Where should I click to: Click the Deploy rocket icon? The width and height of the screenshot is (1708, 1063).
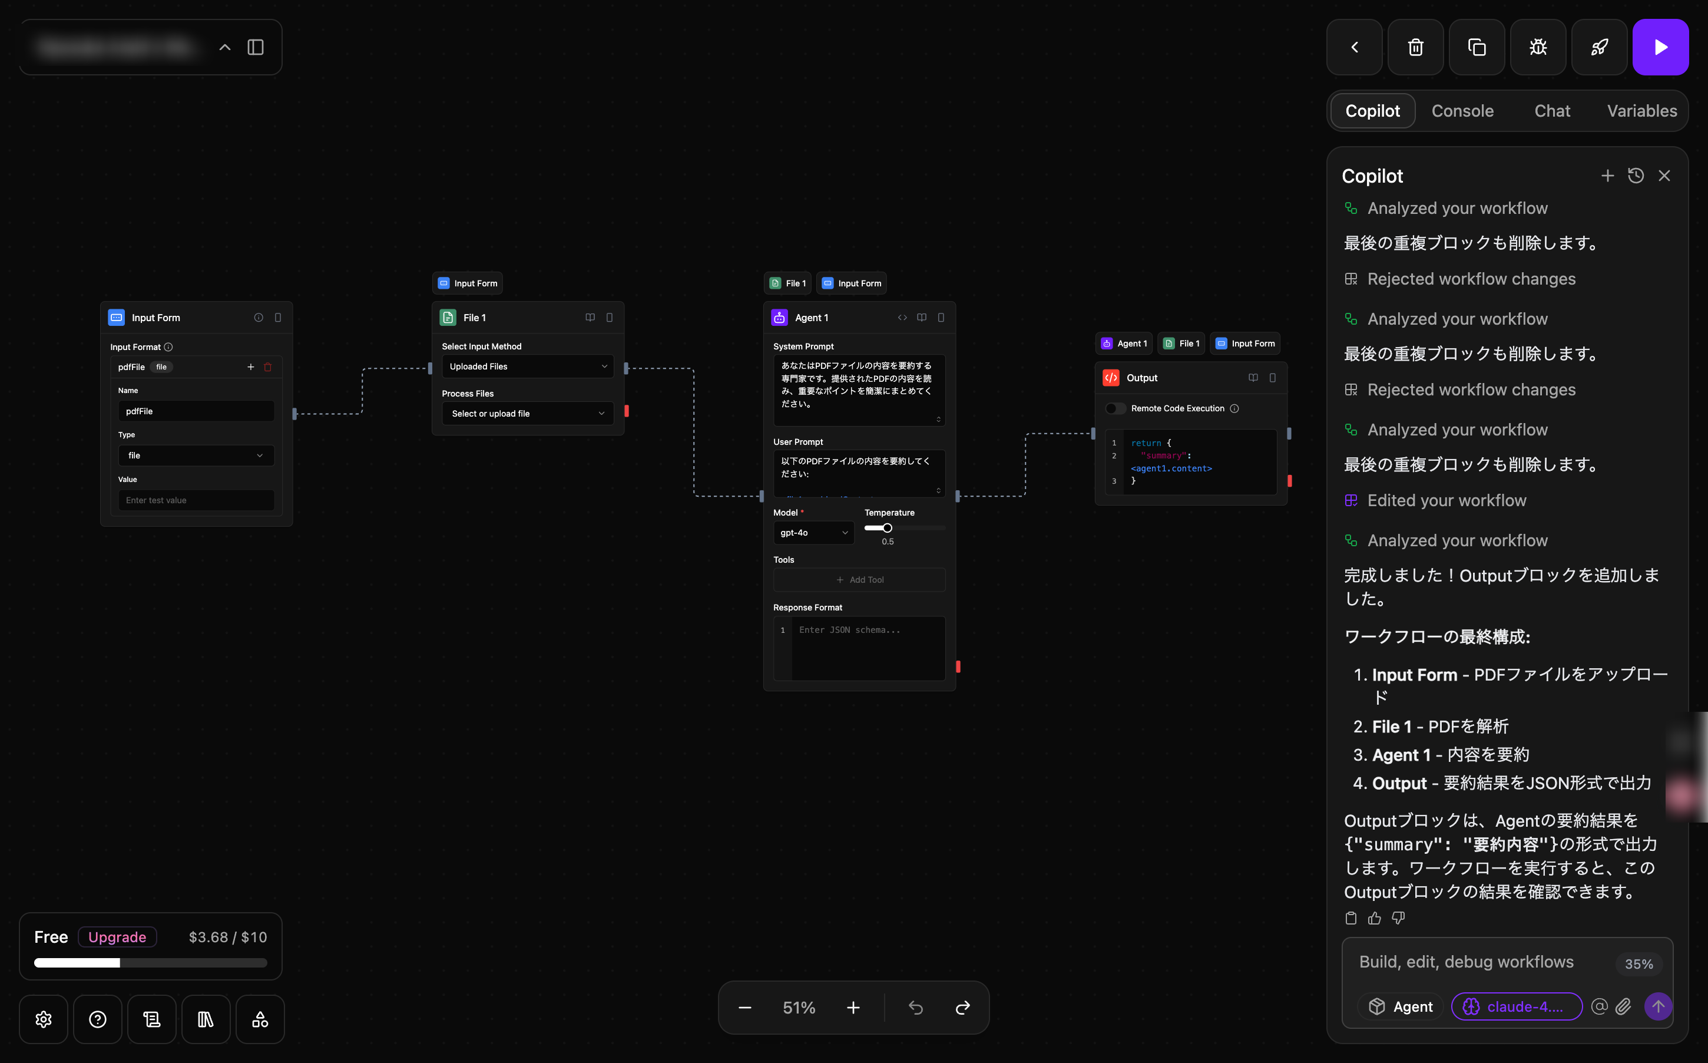point(1598,47)
